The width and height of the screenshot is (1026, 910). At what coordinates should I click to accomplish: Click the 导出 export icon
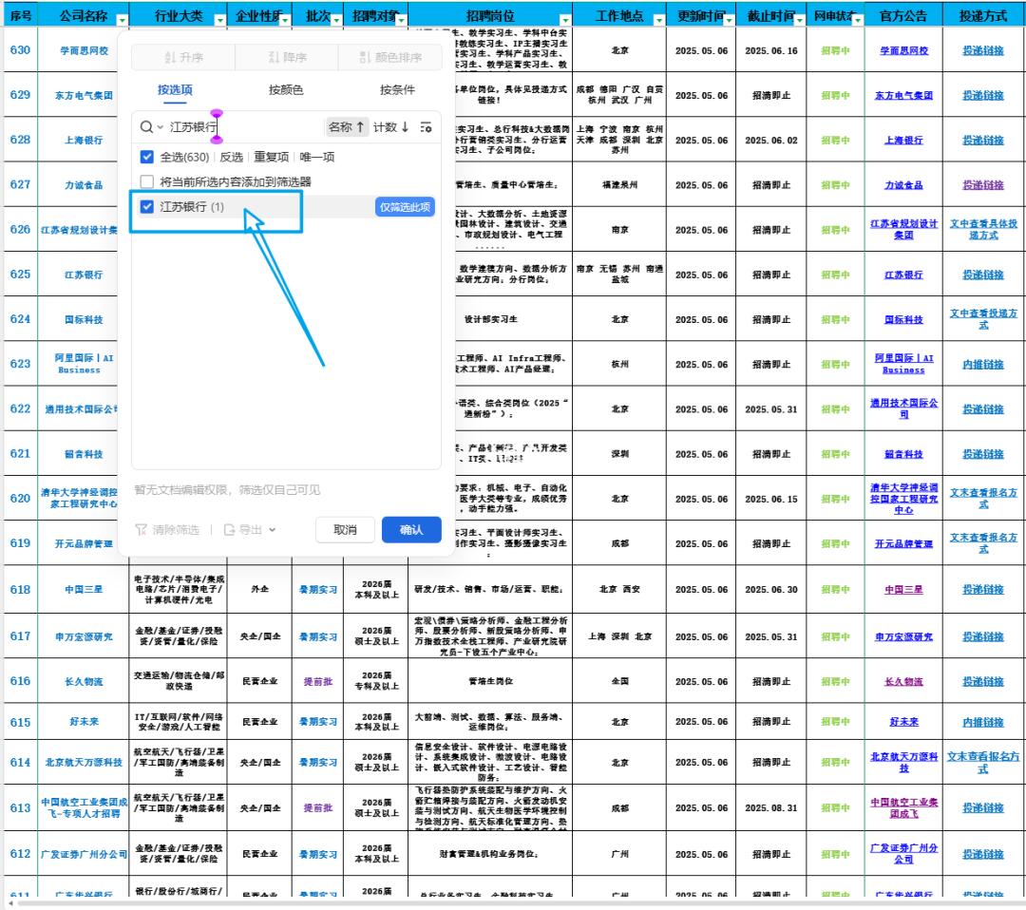point(229,530)
